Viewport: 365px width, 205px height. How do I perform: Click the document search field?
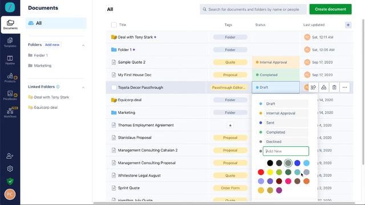pyautogui.click(x=253, y=9)
